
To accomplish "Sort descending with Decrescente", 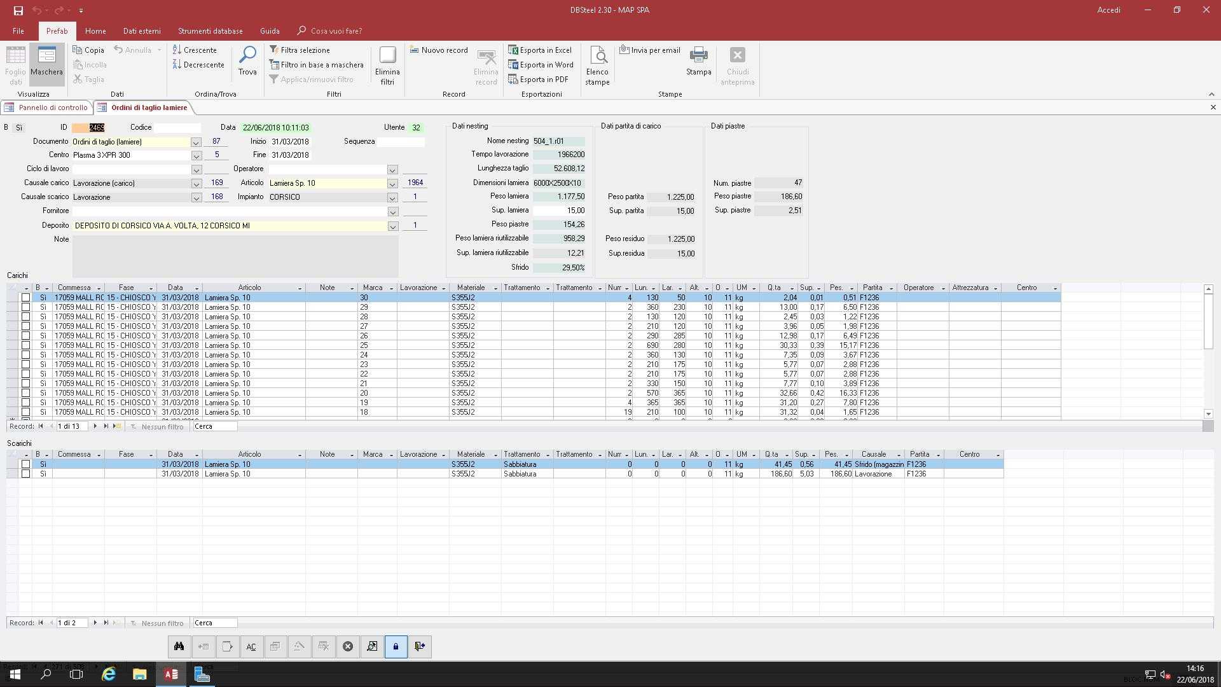I will click(x=198, y=64).
